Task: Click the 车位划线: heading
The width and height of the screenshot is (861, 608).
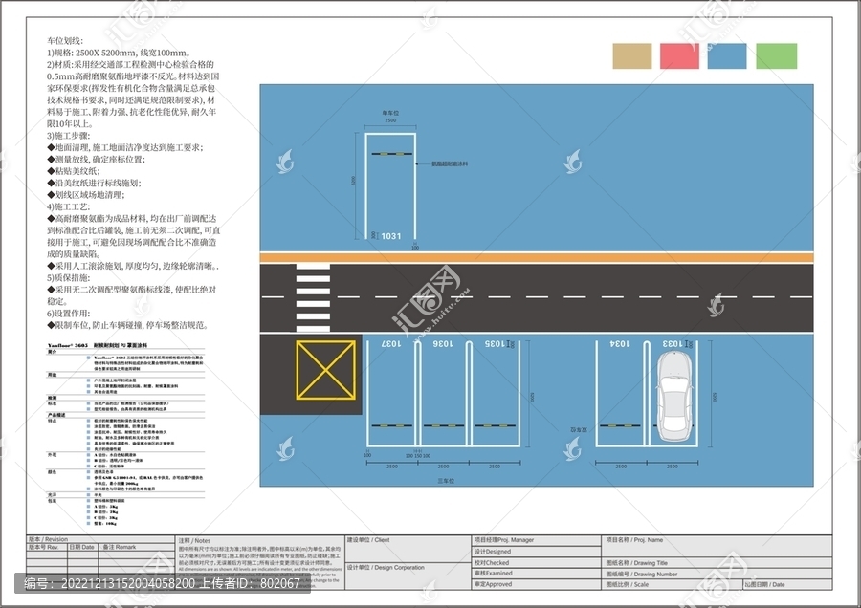Action: click(x=65, y=40)
